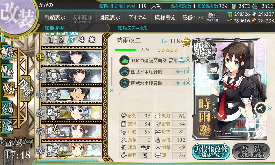Screen dimensions: 275x165
Task: Switch to fleet 4 tab
Action: pos(82,40)
